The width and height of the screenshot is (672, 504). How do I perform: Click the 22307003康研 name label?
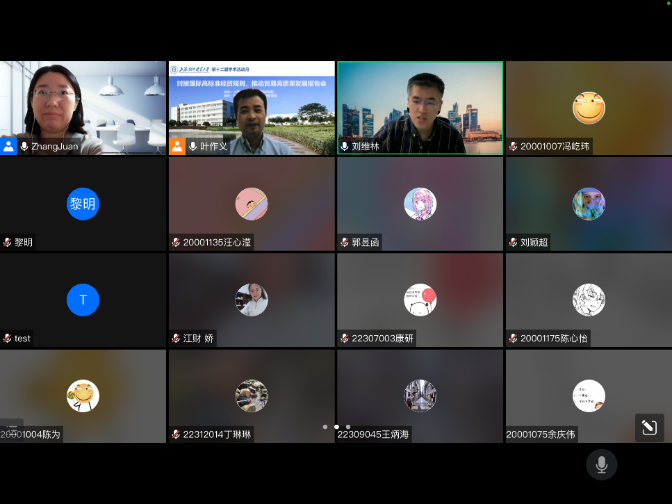click(383, 339)
